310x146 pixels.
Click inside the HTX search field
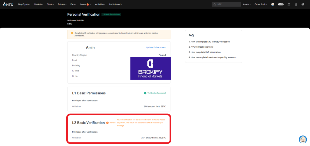[x=228, y=5]
